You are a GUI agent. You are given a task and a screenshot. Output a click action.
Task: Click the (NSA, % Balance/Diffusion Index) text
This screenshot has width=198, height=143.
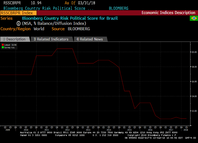coord(54,23)
